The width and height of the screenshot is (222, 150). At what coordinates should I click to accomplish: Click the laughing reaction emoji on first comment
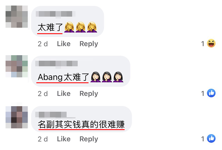click(211, 43)
